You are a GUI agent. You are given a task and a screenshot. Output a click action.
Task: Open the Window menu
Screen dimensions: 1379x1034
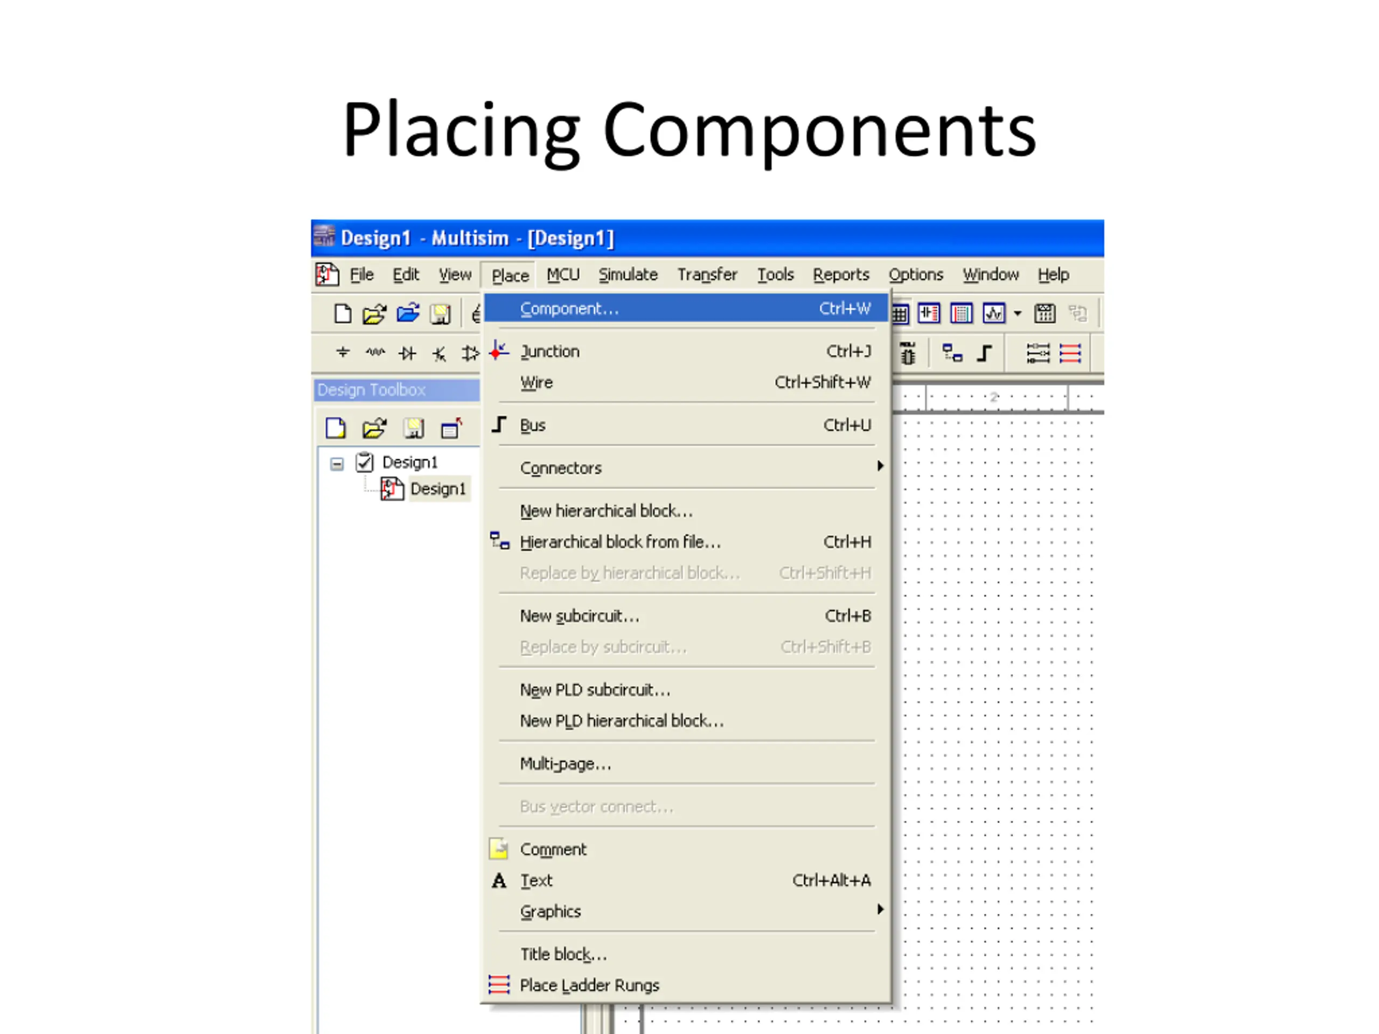(x=991, y=274)
